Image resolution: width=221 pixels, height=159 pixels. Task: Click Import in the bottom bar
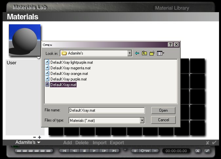99,143
